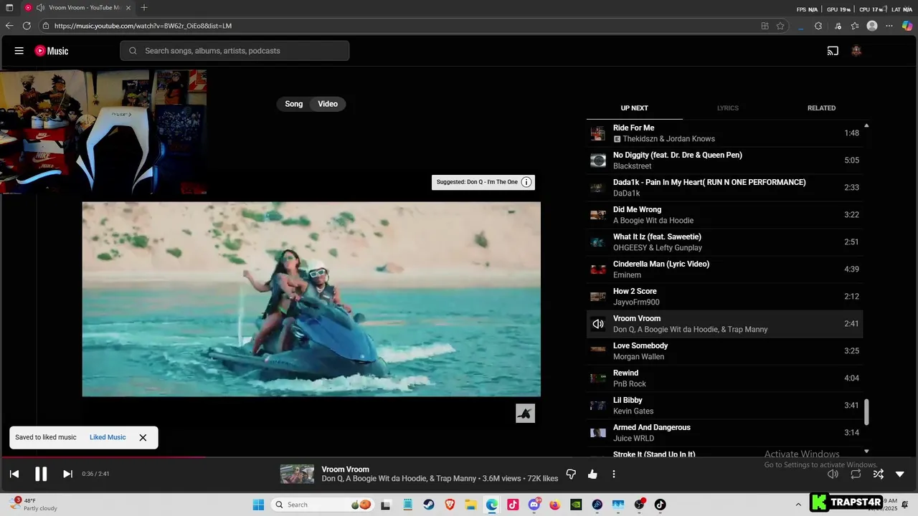Viewport: 918px width, 516px height.
Task: Play What It Iz feat. Saweetie
Action: [x=724, y=242]
